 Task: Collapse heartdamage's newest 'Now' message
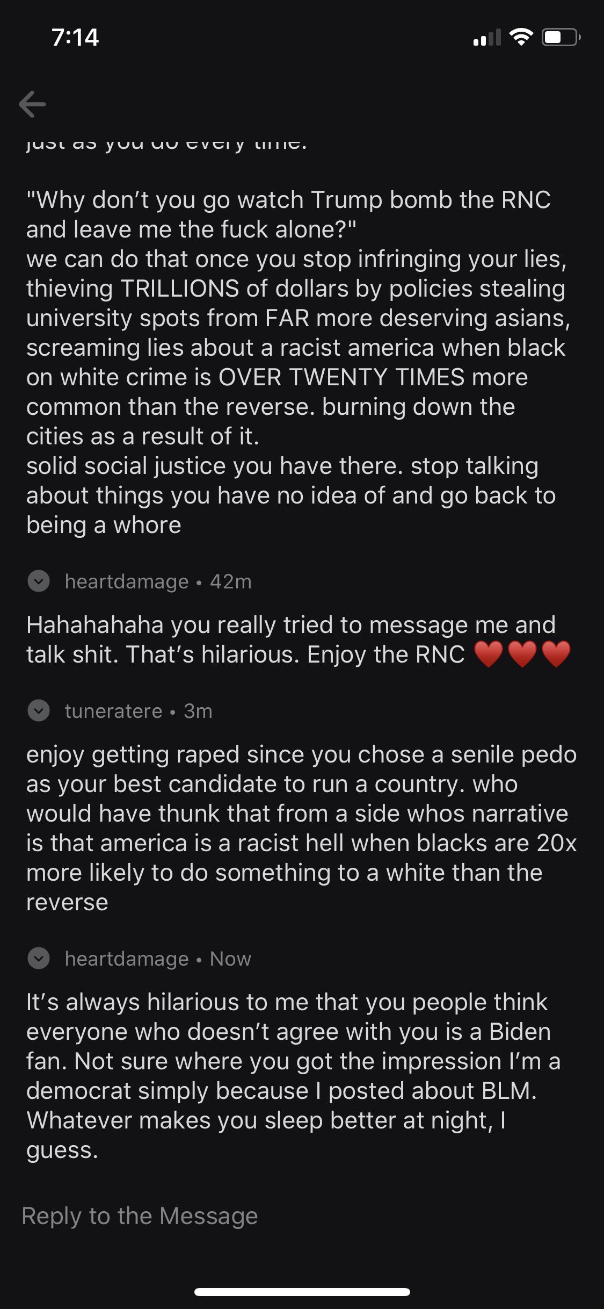39,959
